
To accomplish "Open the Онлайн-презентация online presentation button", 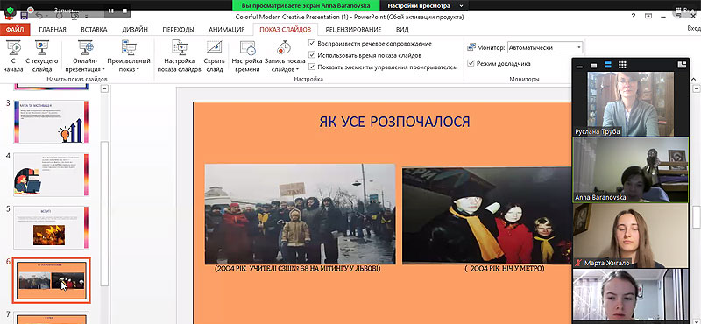I will [x=85, y=57].
